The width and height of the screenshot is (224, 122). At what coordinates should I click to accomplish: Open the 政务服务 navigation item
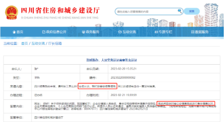point(91,32)
